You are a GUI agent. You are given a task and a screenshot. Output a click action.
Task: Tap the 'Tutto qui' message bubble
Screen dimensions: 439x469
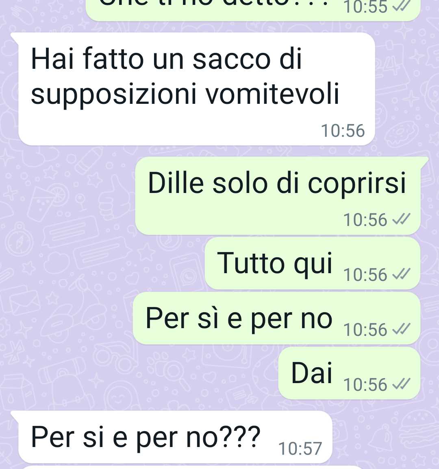(312, 263)
